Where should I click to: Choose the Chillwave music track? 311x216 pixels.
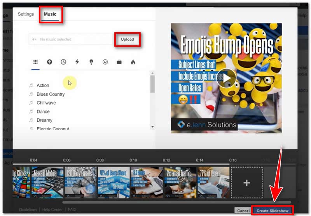click(46, 103)
